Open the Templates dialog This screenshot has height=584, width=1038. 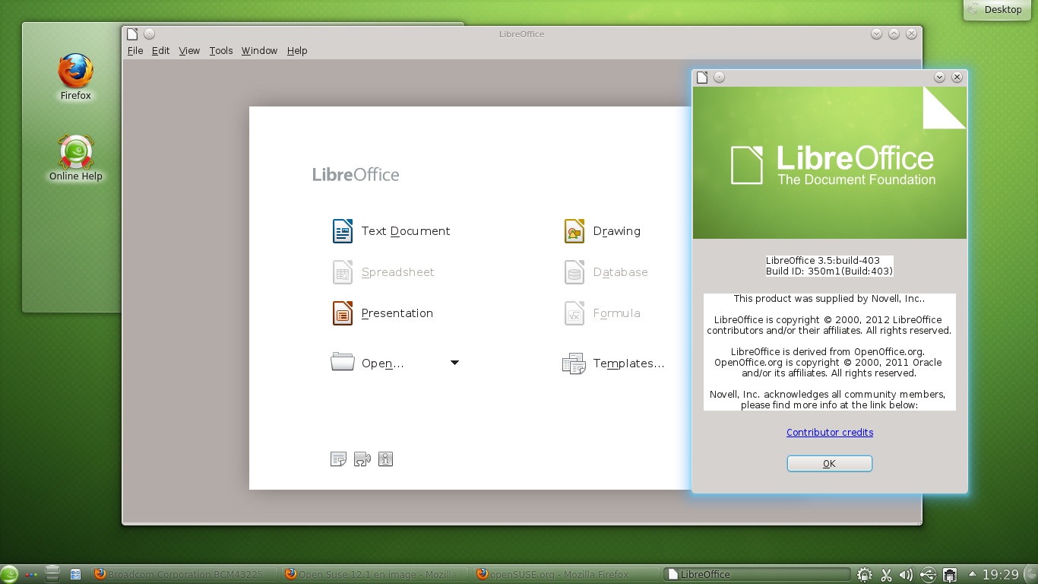[x=613, y=363]
